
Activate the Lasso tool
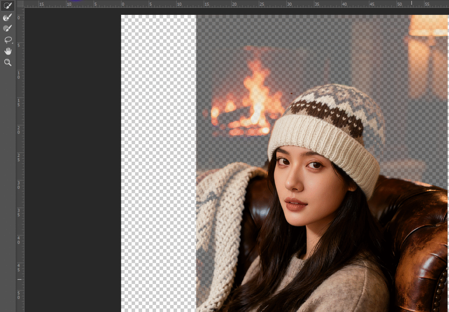[x=7, y=40]
